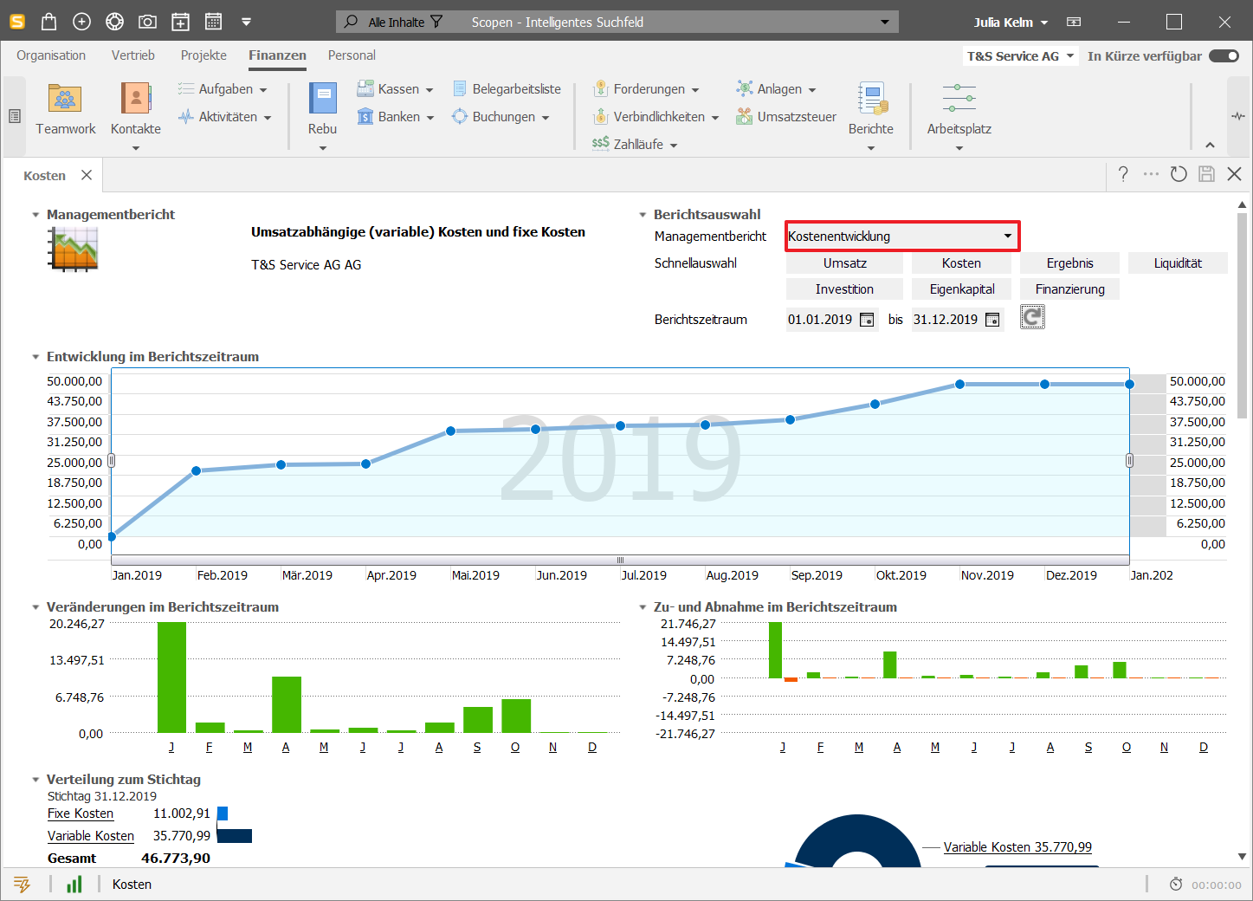
Task: Switch to the Projekte tab
Action: tap(203, 55)
